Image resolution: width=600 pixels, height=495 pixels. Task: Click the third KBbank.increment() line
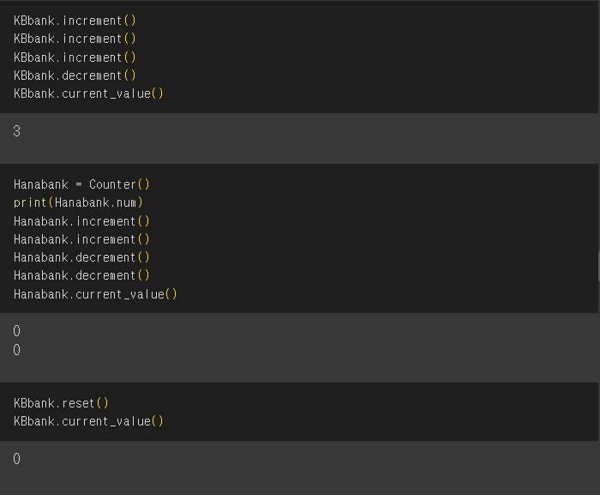tap(75, 57)
